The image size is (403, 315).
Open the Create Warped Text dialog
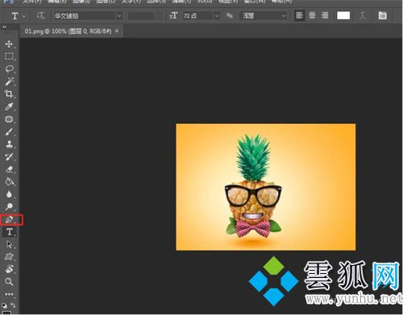pos(363,16)
